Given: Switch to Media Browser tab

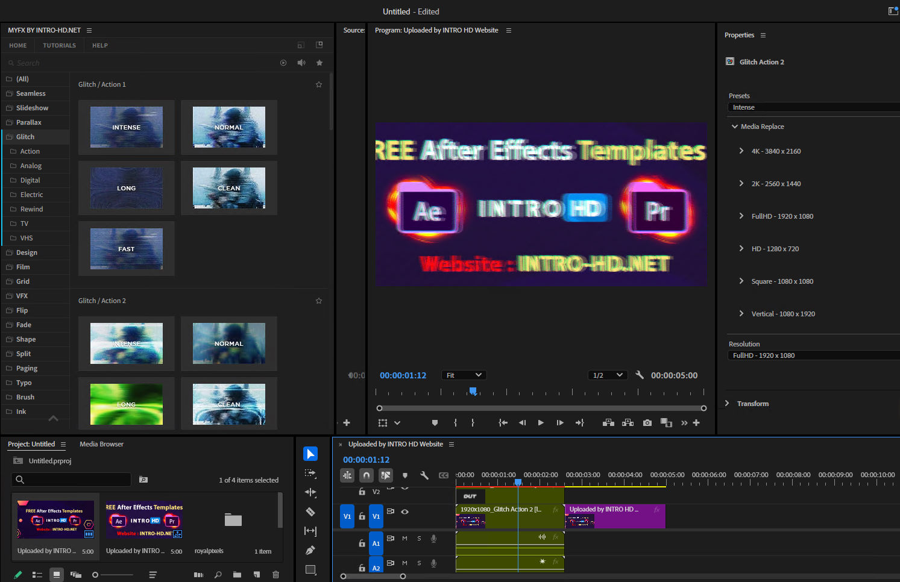Looking at the screenshot, I should (101, 444).
